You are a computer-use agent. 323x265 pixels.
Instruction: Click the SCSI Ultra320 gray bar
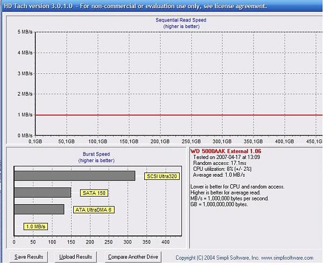tap(75, 176)
